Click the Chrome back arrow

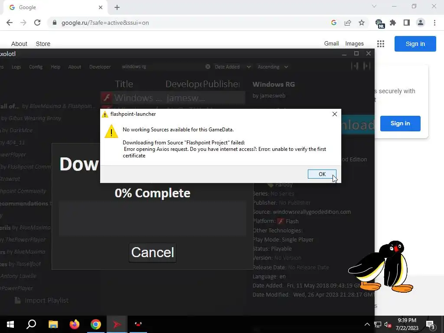10,23
